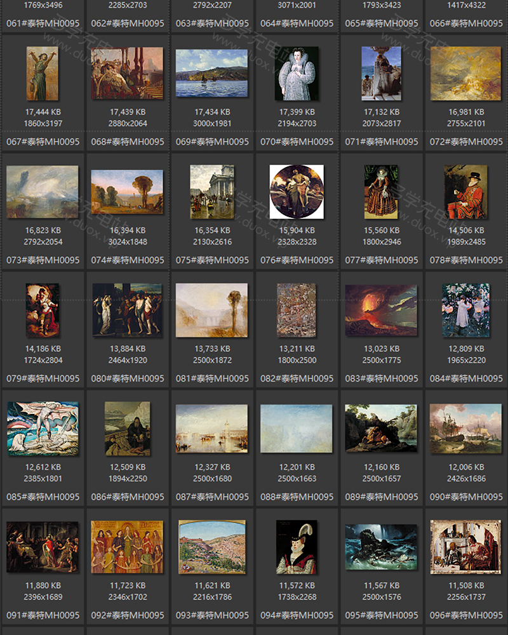The image size is (508, 635).
Task: Select the label 063#泰特MH0095 in top row
Action: click(x=212, y=23)
